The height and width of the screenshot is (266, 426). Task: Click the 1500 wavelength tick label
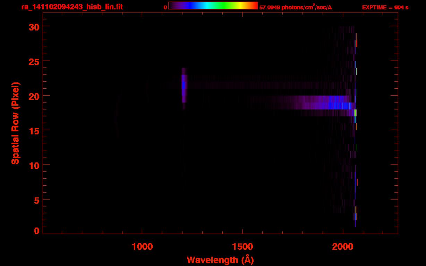[x=242, y=246]
